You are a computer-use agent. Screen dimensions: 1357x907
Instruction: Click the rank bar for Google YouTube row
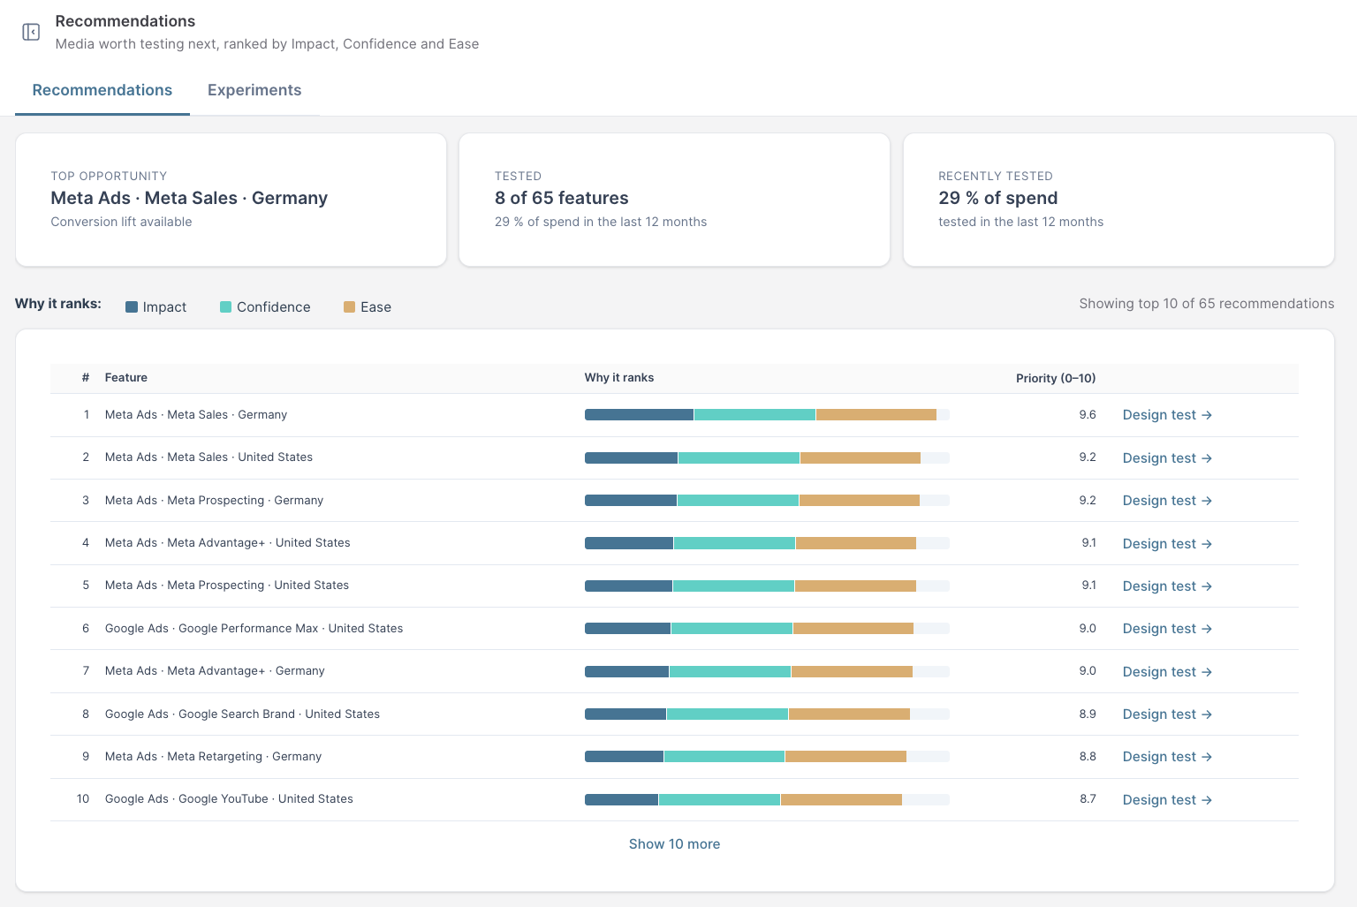pyautogui.click(x=767, y=800)
